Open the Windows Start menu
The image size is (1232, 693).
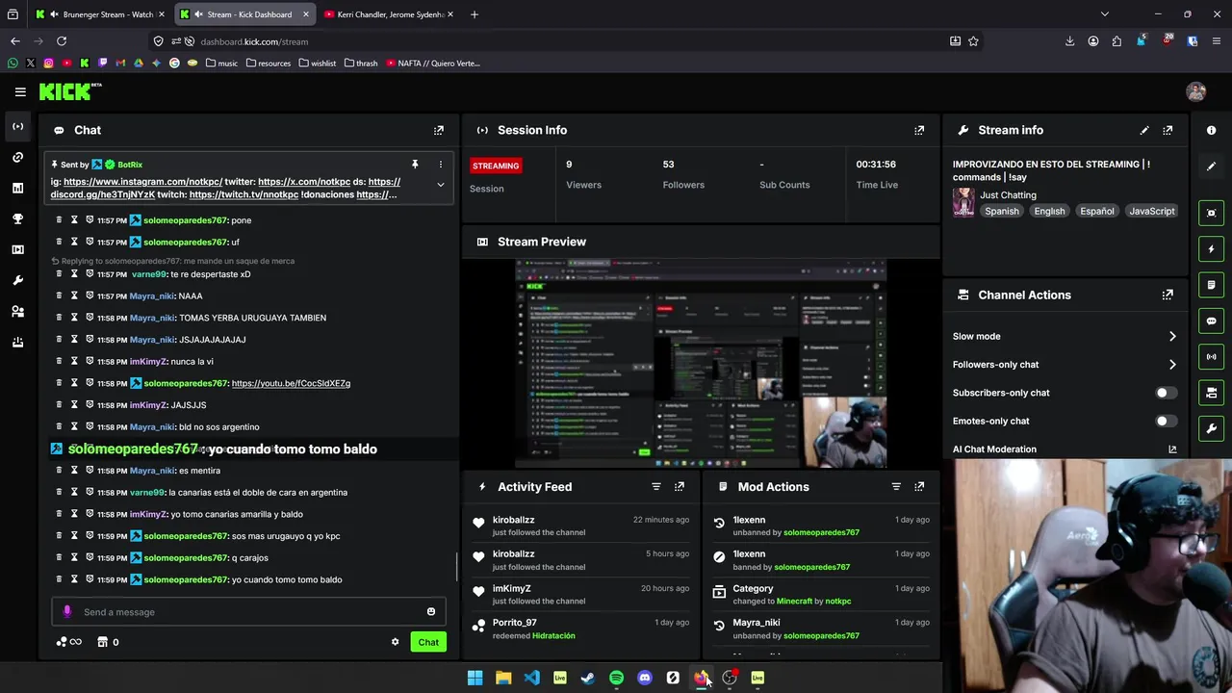475,678
